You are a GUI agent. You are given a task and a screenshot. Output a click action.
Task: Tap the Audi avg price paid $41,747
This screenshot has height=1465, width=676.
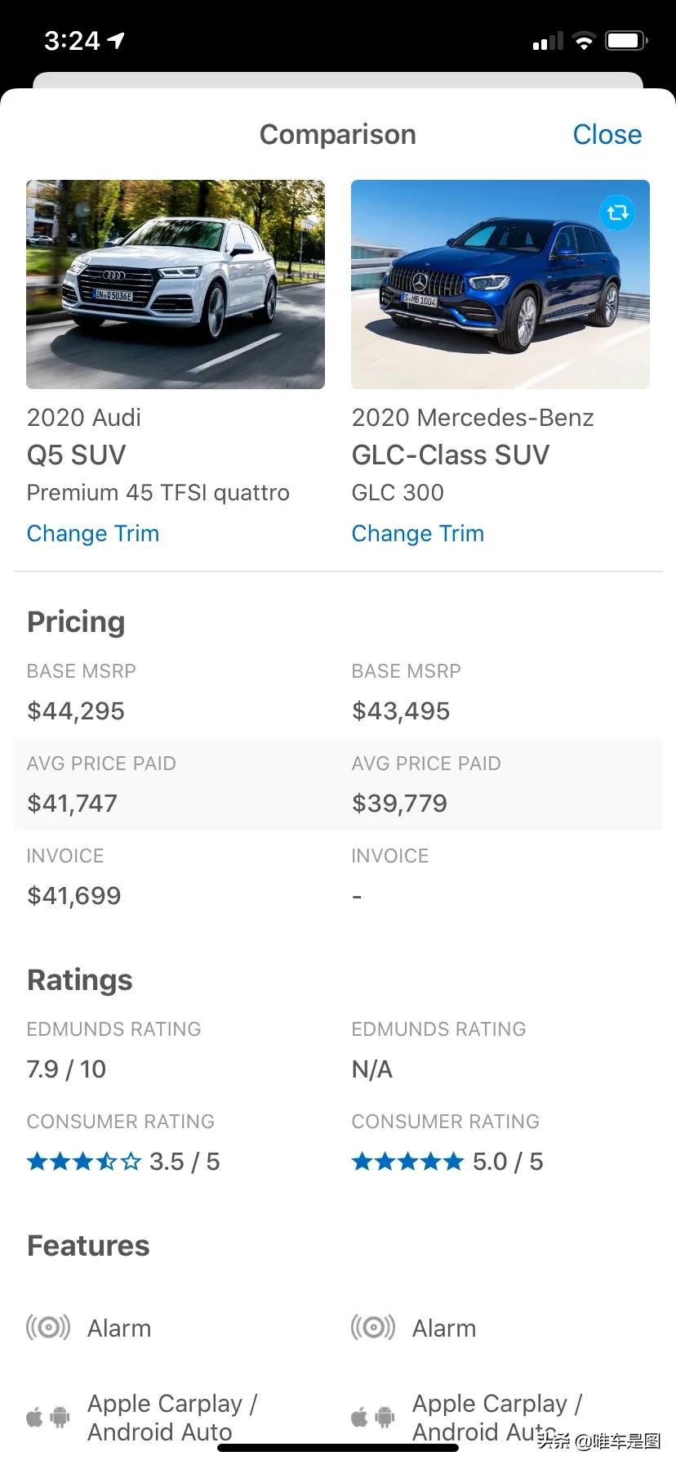(72, 804)
